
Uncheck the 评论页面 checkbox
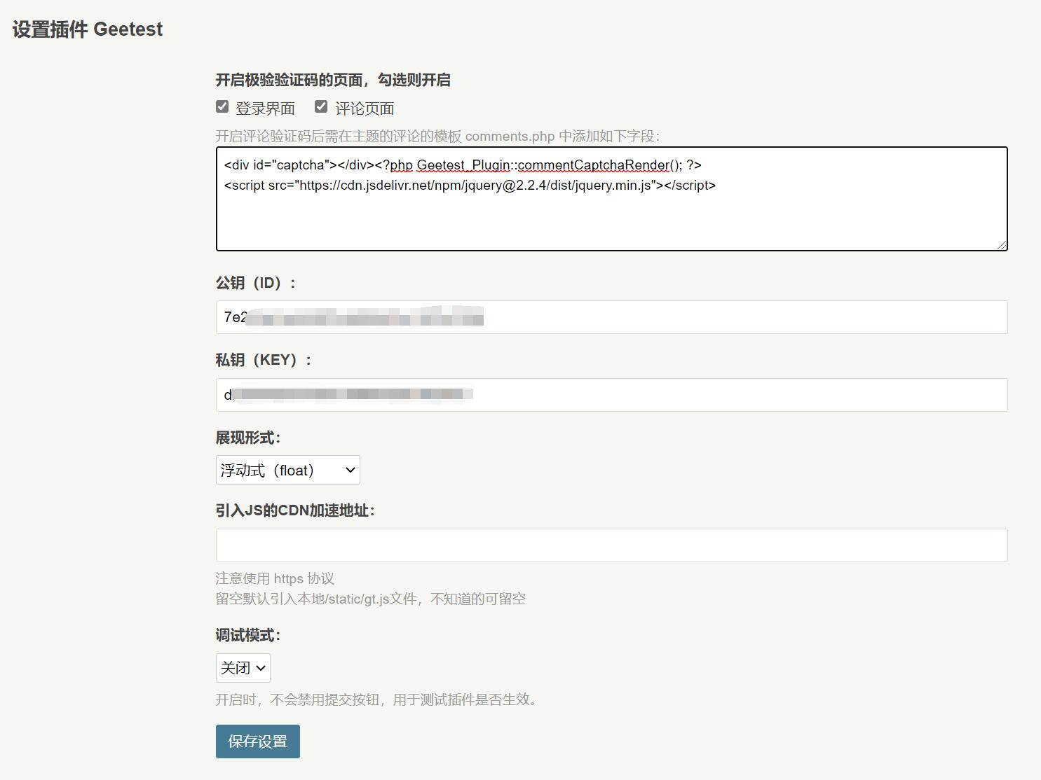click(x=321, y=106)
